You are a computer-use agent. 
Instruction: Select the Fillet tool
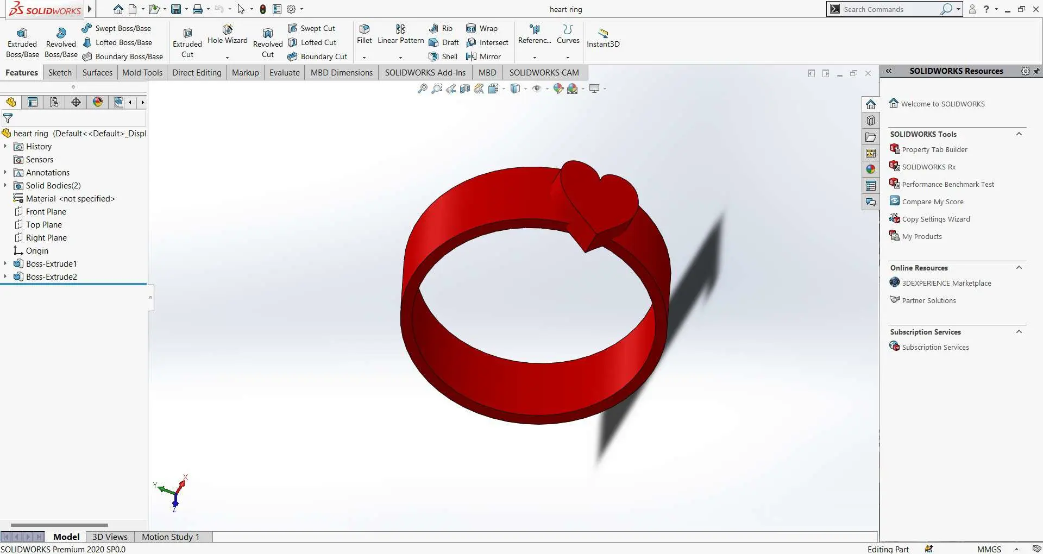tap(365, 34)
